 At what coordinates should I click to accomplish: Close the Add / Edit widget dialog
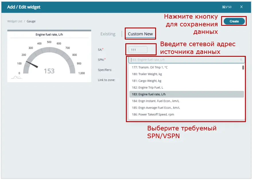point(242,7)
